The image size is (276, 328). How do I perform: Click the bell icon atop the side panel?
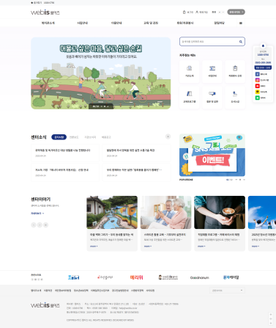tap(263, 45)
